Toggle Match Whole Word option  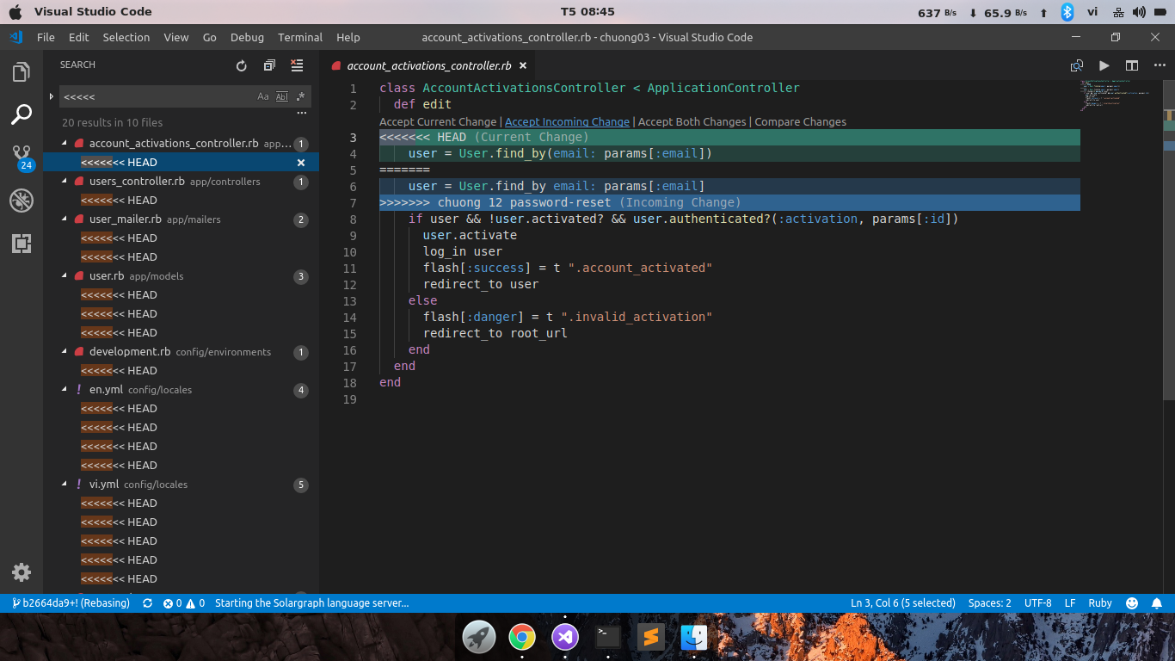tap(281, 96)
